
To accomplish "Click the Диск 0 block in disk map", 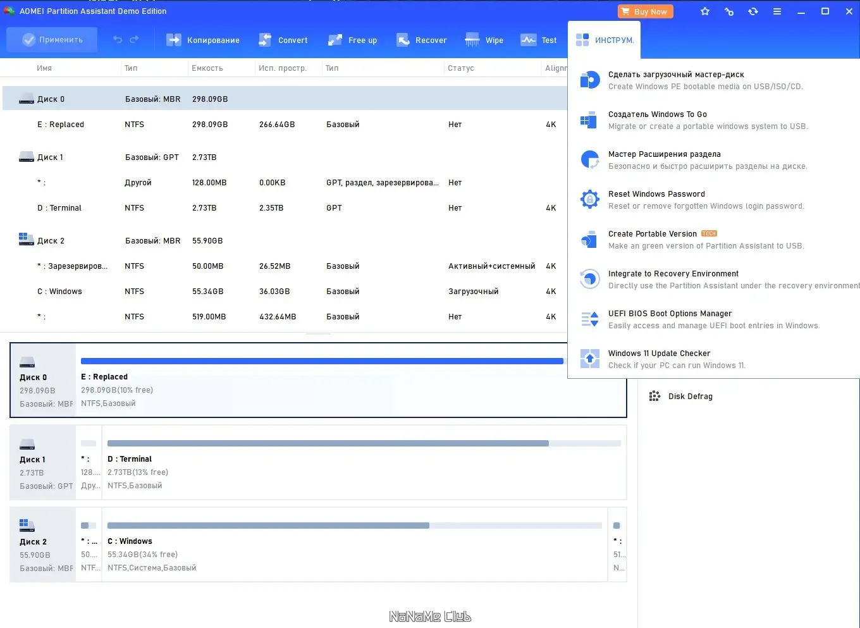I will click(43, 380).
